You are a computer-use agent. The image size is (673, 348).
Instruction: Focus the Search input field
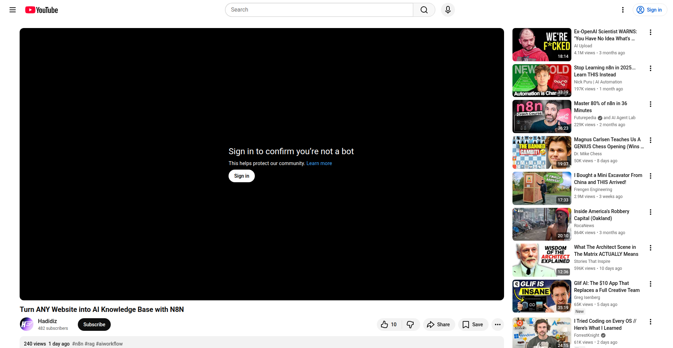click(x=319, y=10)
